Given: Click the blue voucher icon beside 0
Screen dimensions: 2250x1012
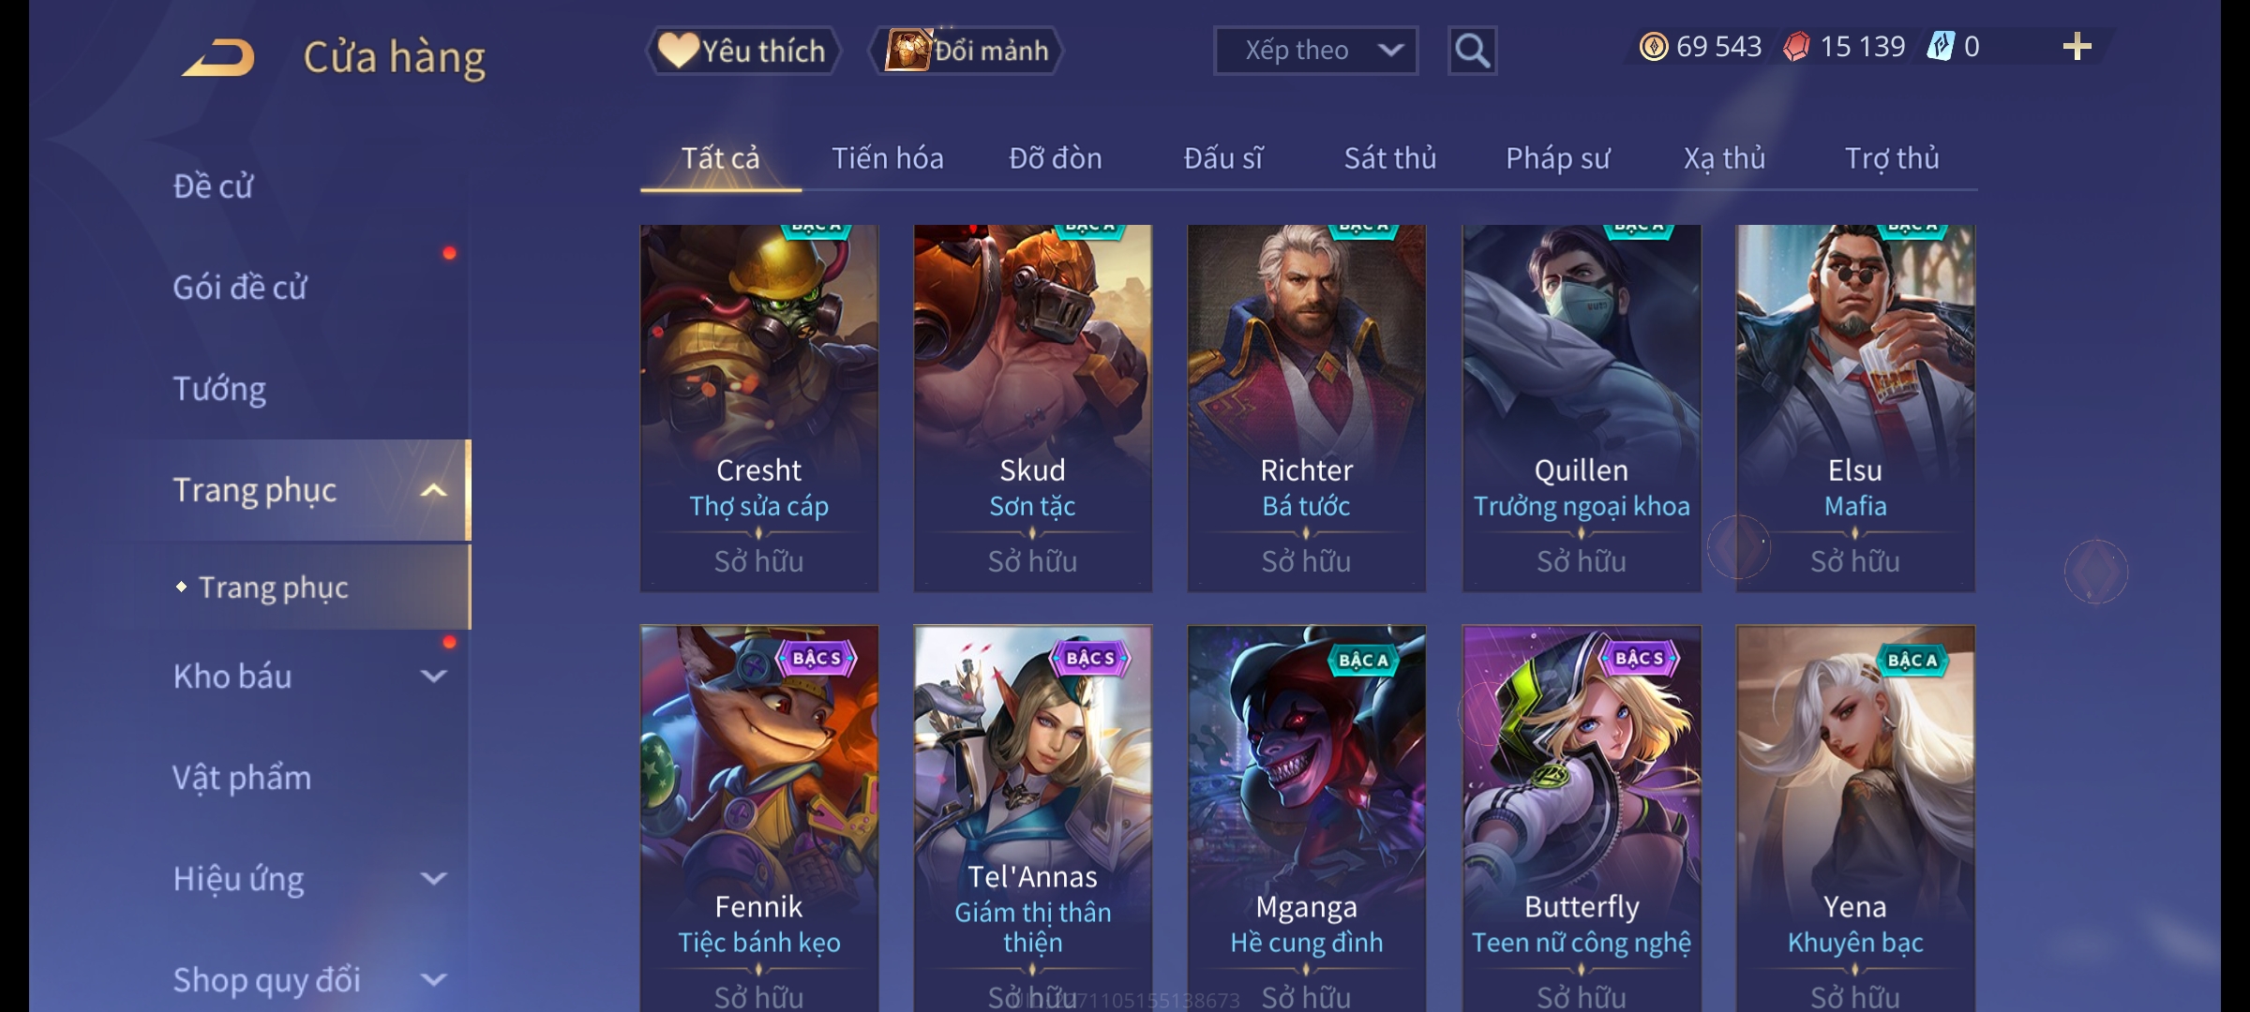Looking at the screenshot, I should point(1940,47).
